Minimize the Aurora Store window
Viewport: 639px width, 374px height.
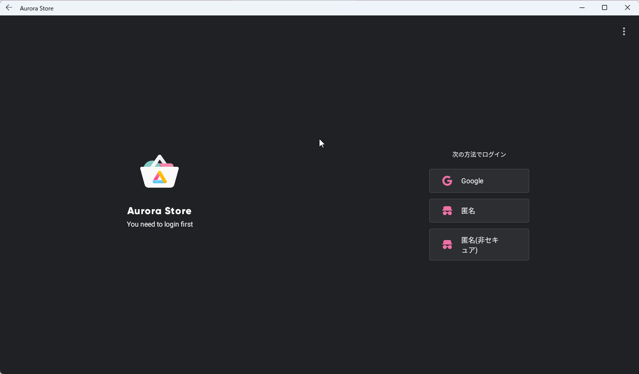(582, 7)
